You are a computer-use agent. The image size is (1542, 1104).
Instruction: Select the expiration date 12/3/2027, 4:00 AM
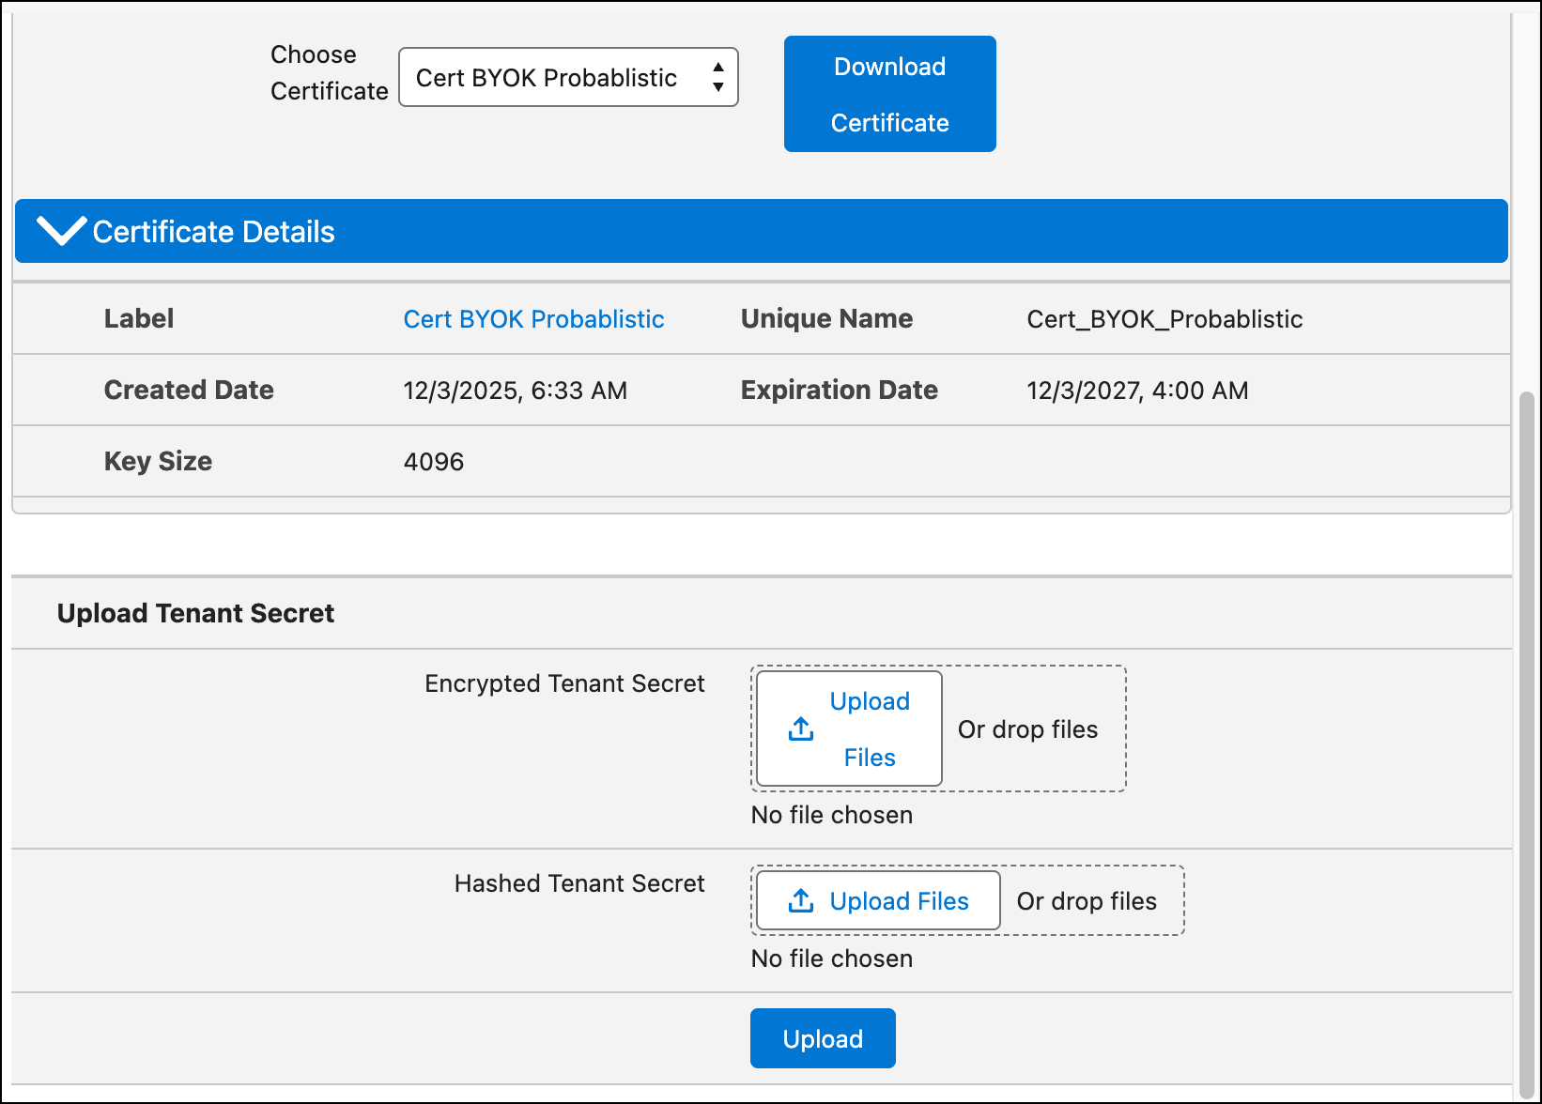tap(1137, 391)
